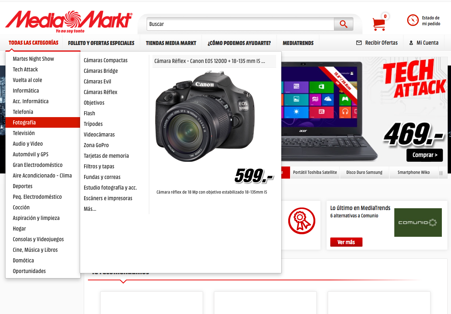Click the red Ver más button
Screen dimensions: 451x314
[346, 242]
